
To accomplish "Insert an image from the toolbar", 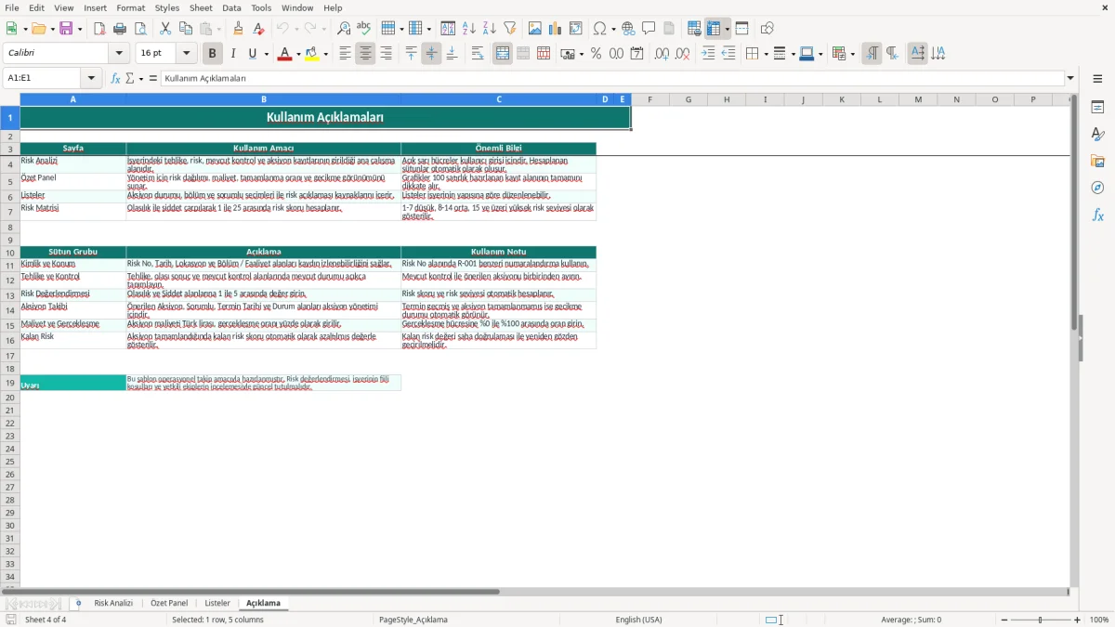I will coord(535,29).
